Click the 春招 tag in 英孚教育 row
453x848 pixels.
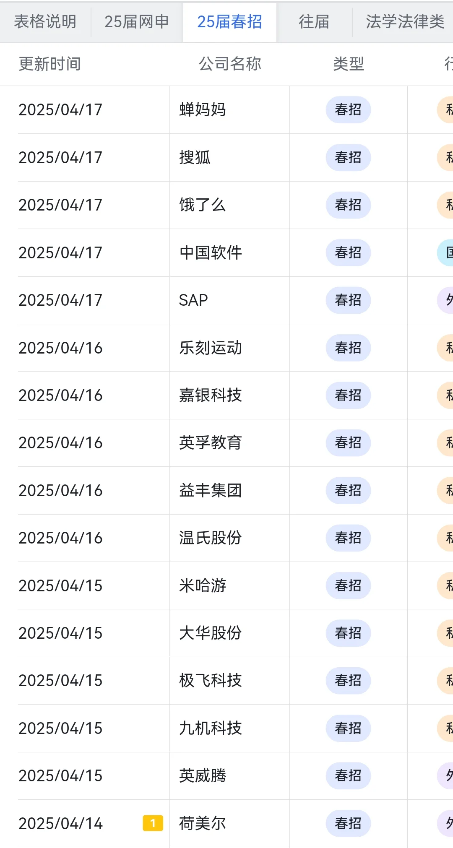348,443
